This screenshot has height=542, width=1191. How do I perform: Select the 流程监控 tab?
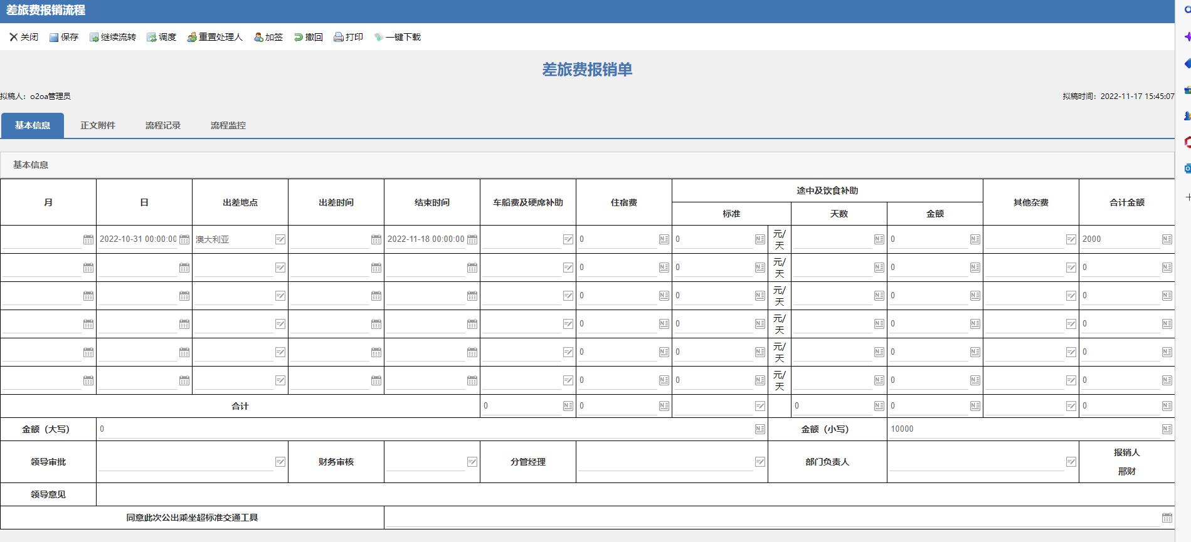[x=228, y=125]
